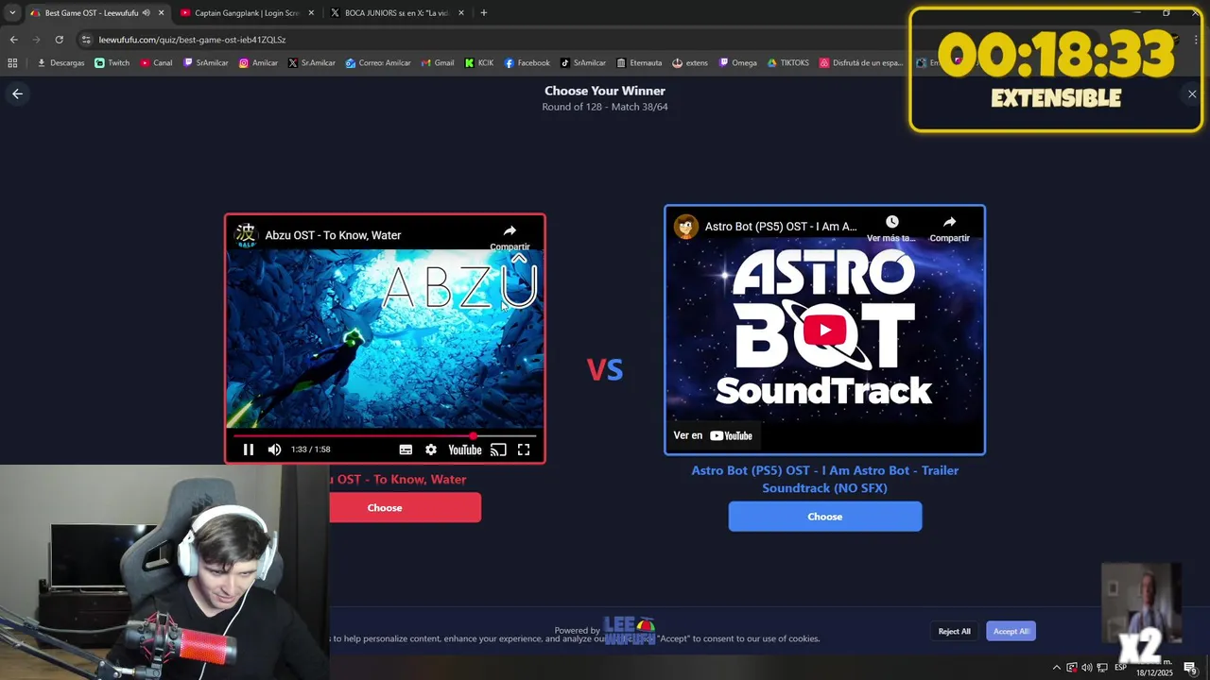Share the Abzu OST video
This screenshot has width=1210, height=680.
510,236
